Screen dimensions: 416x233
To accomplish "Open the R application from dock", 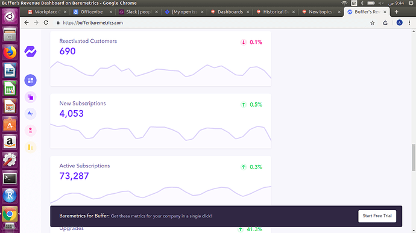I will (10, 196).
